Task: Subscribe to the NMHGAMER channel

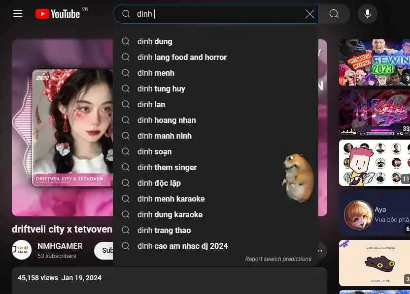Action: point(104,250)
